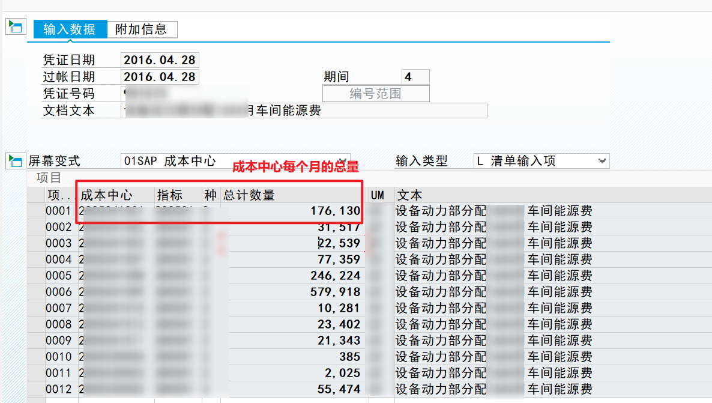Click the row selector left of item 0006
The height and width of the screenshot is (403, 712).
click(x=36, y=292)
